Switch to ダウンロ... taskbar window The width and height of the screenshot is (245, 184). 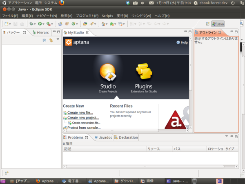point(125,181)
